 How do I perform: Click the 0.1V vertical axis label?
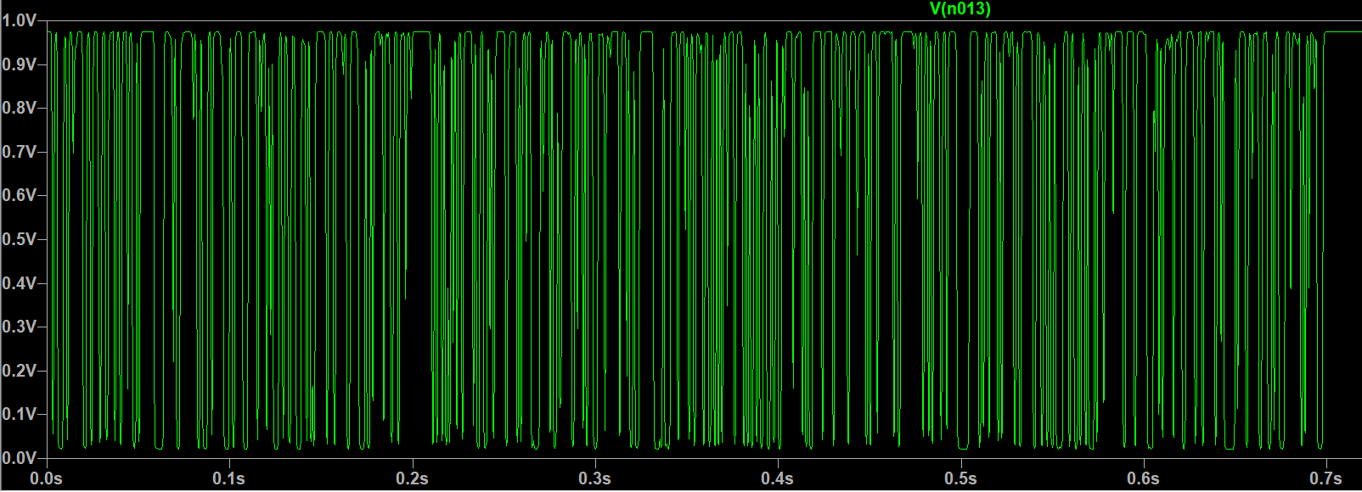point(19,414)
